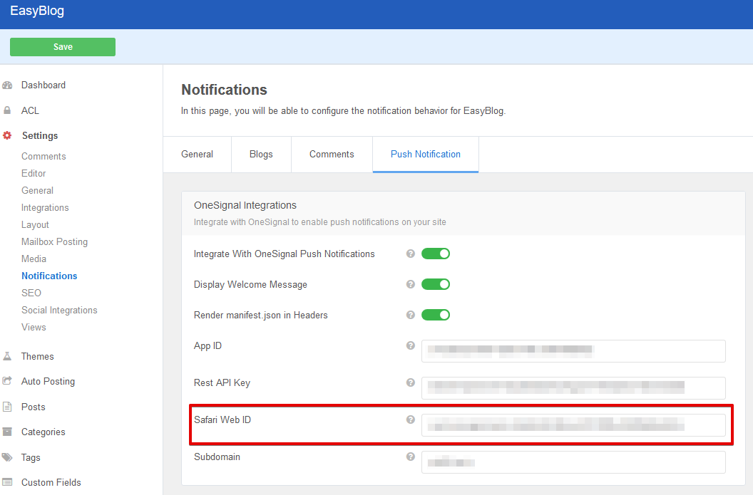Viewport: 753px width, 495px height.
Task: Open Comments under Settings
Action: tap(43, 157)
